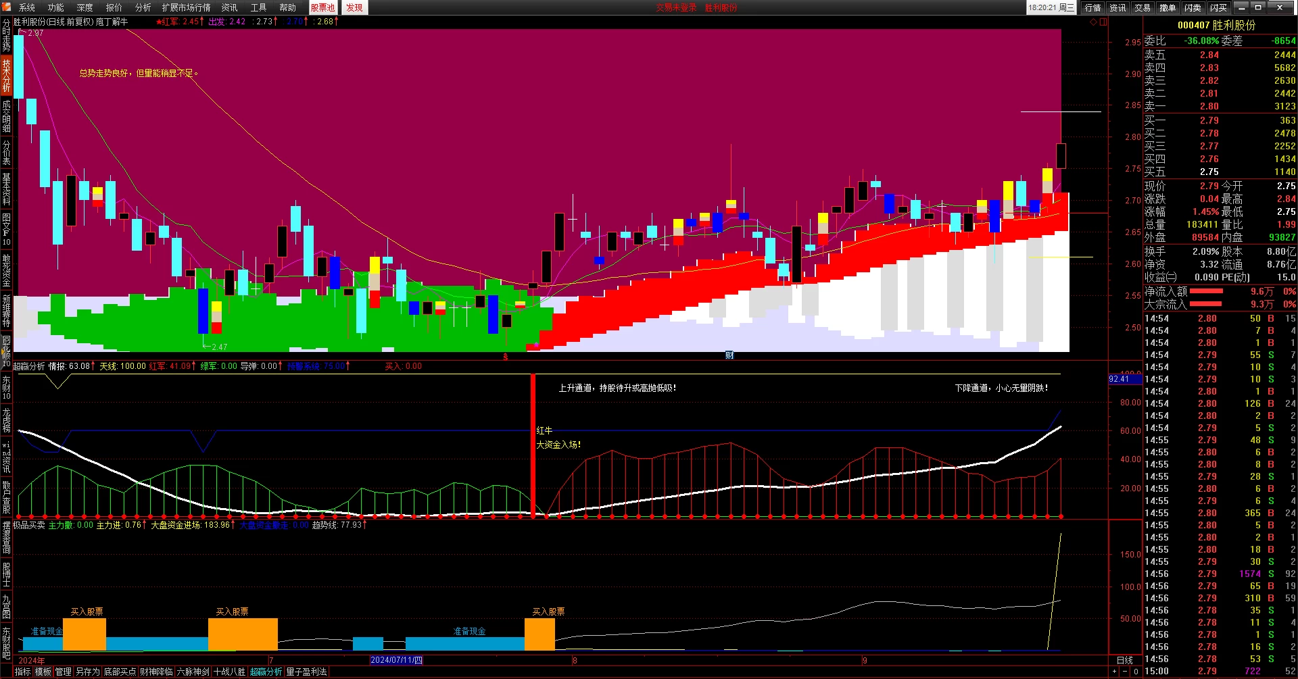1298x679 pixels.
Task: Open the 扩展市场行情 menu
Action: [x=186, y=7]
